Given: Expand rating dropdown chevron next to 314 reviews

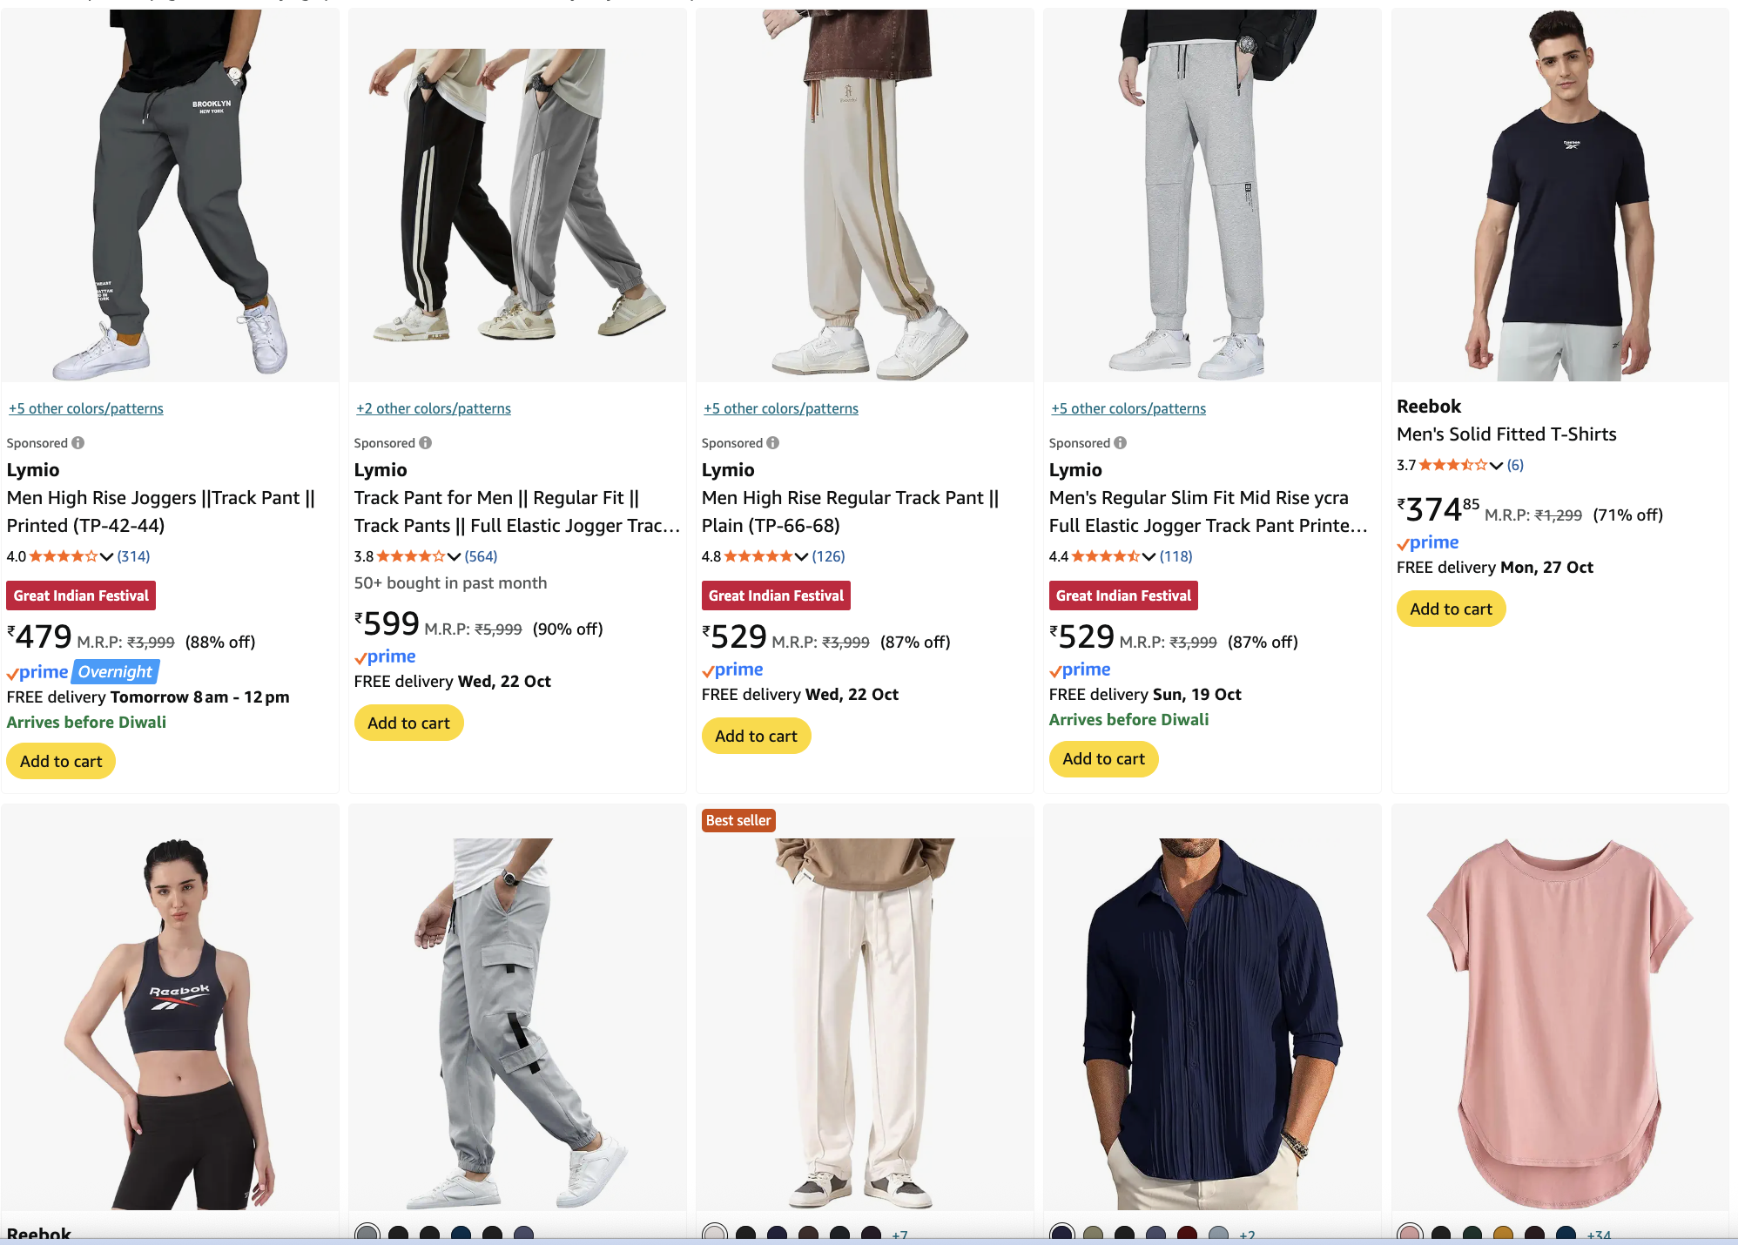Looking at the screenshot, I should tap(106, 556).
